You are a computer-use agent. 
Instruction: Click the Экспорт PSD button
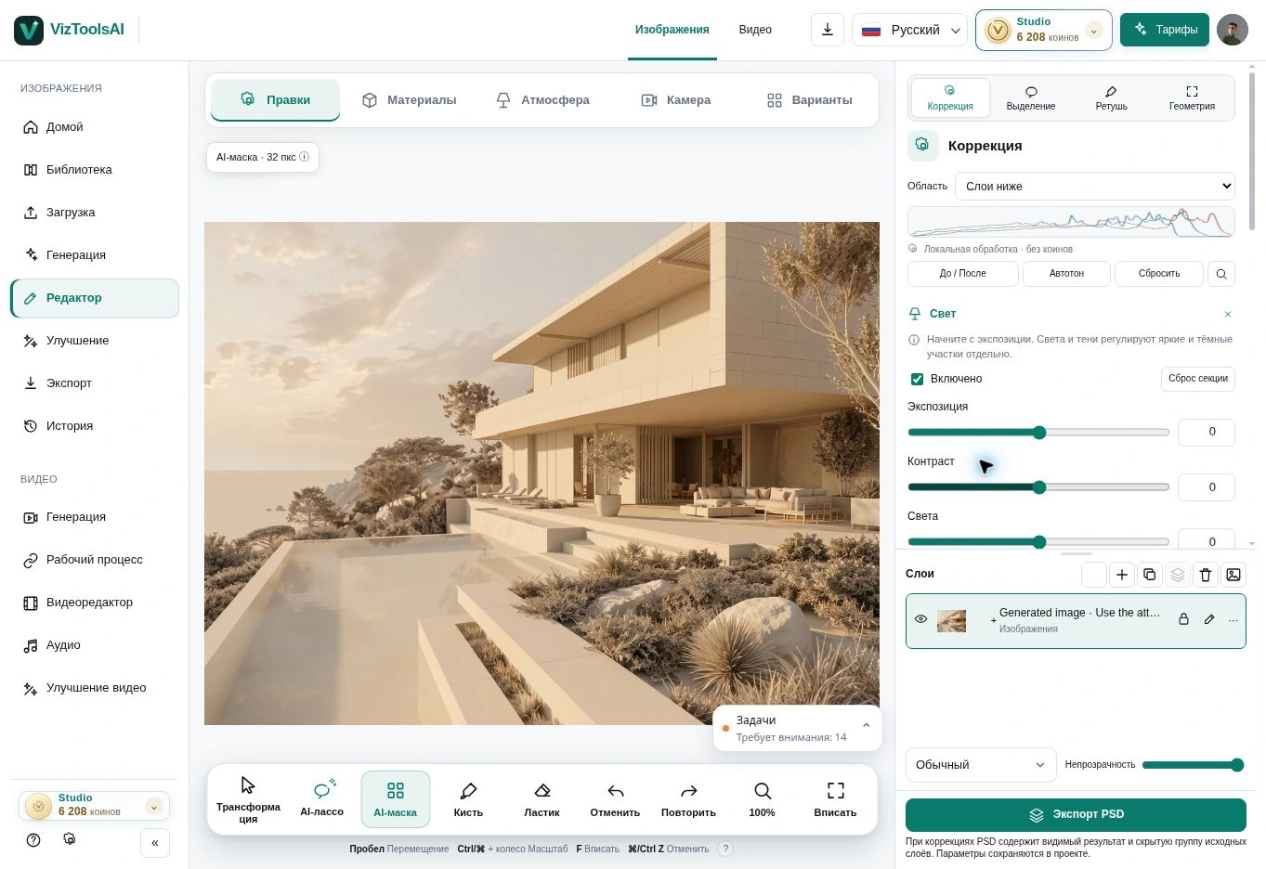pos(1076,815)
